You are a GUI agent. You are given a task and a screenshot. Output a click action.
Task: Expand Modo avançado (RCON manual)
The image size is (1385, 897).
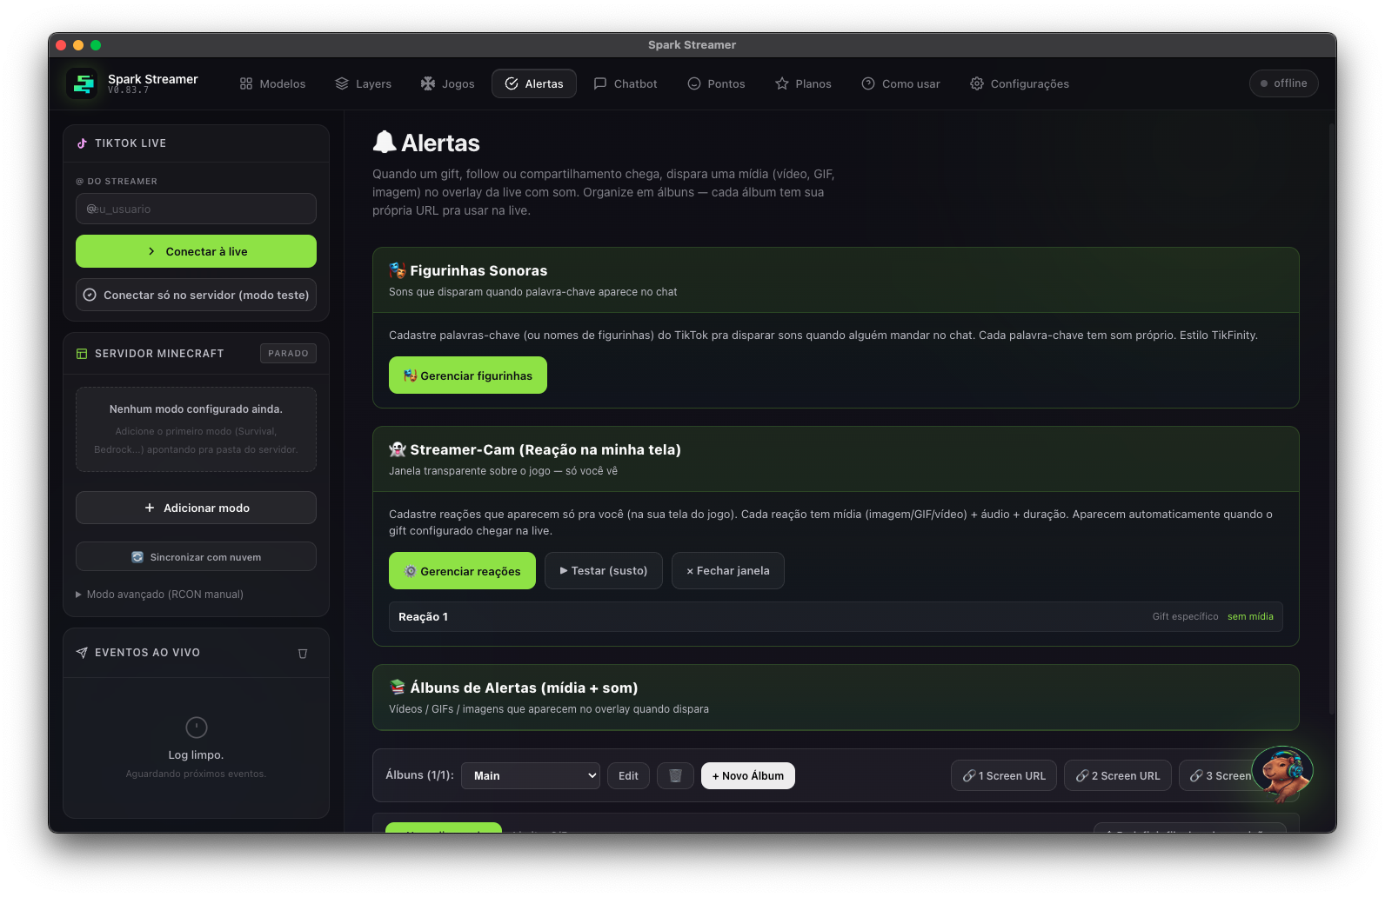click(x=159, y=595)
